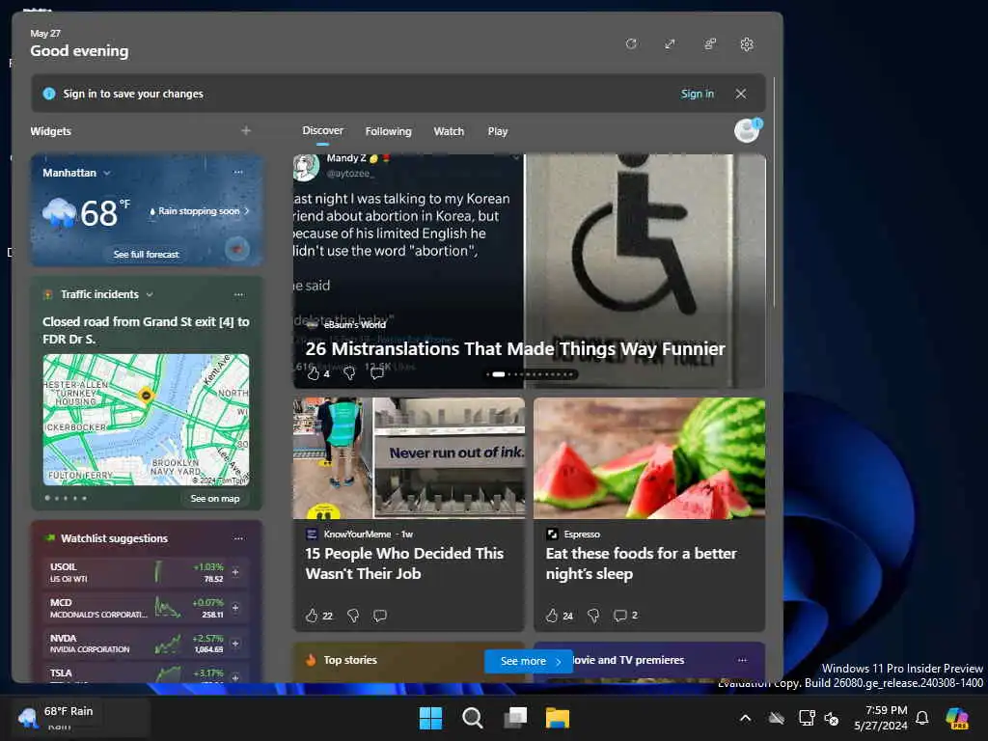
Task: Expand Manhattan location dropdown
Action: point(106,173)
